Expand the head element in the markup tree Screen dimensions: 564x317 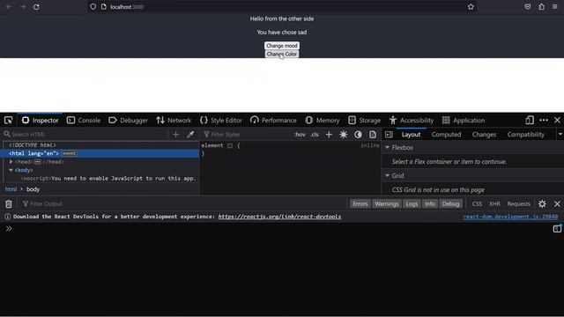(11, 162)
